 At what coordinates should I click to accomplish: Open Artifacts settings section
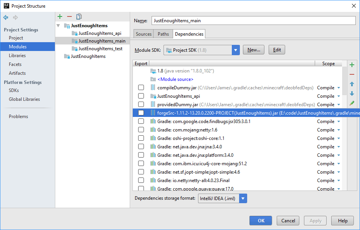(x=17, y=73)
